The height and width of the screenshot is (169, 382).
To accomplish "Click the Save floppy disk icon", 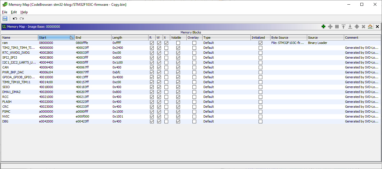I will point(5,18).
